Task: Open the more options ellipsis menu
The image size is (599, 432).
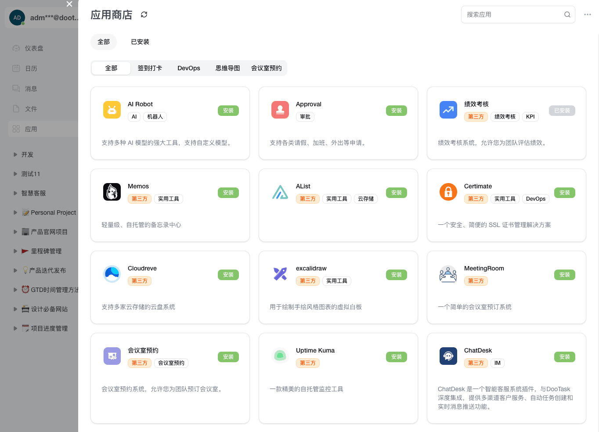Action: [x=588, y=14]
